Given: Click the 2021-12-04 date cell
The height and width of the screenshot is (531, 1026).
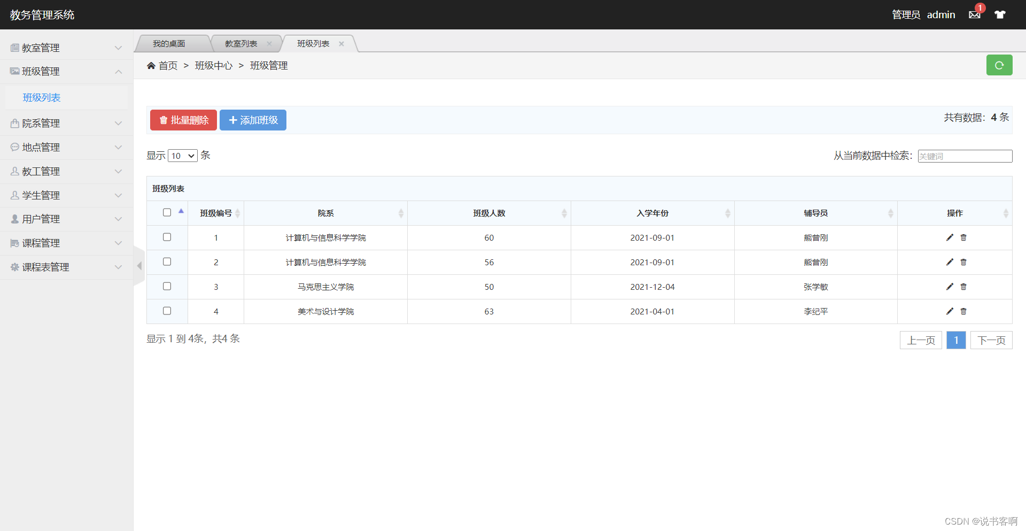Looking at the screenshot, I should point(652,287).
